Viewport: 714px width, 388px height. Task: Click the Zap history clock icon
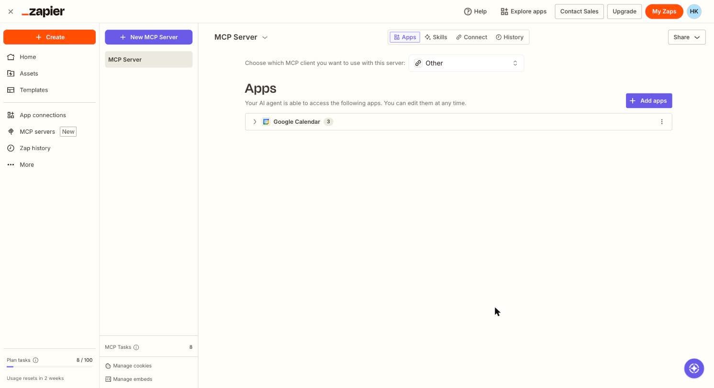point(11,148)
